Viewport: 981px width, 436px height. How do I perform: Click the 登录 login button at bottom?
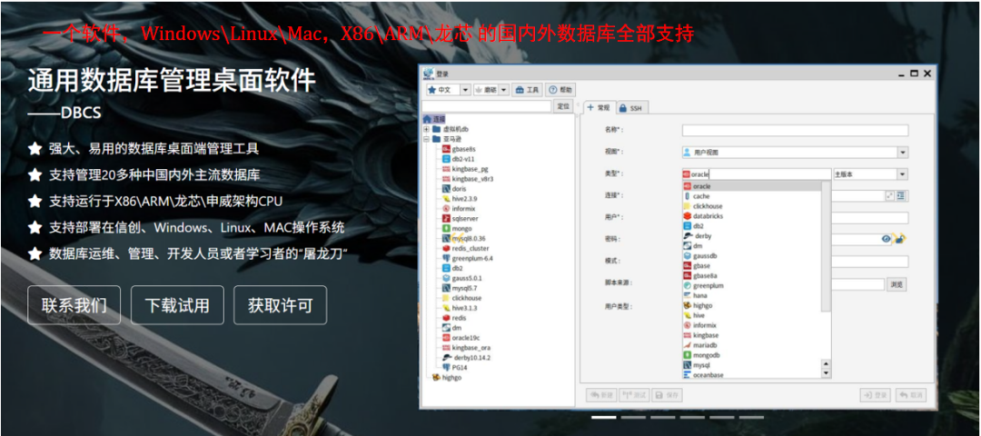(876, 395)
